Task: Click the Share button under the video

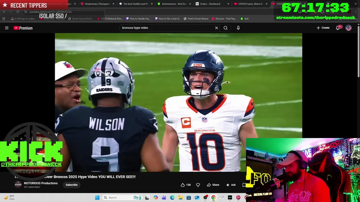Action: (213, 185)
